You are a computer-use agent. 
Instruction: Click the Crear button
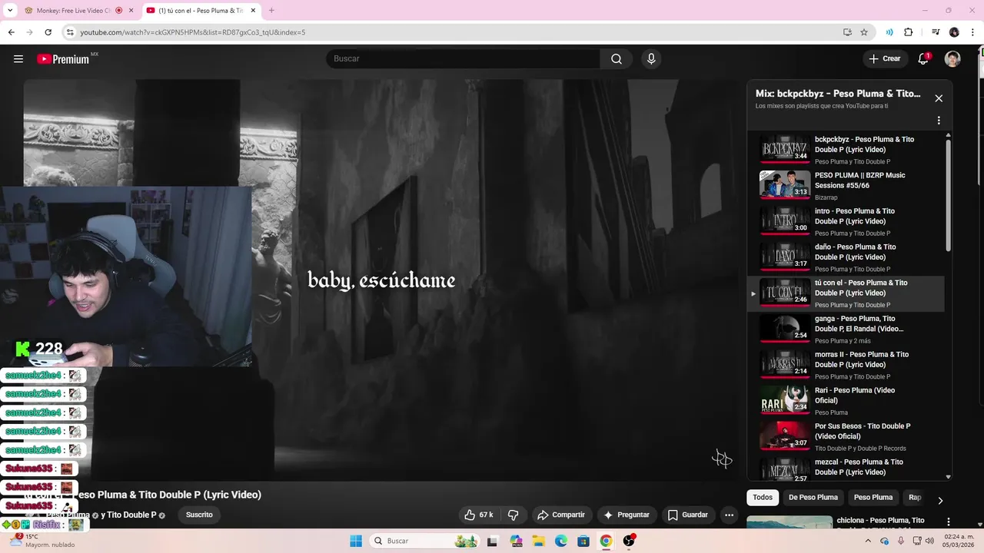pyautogui.click(x=885, y=58)
